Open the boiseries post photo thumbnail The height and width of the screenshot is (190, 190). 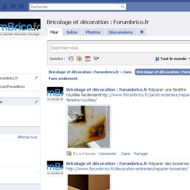pos(89,182)
